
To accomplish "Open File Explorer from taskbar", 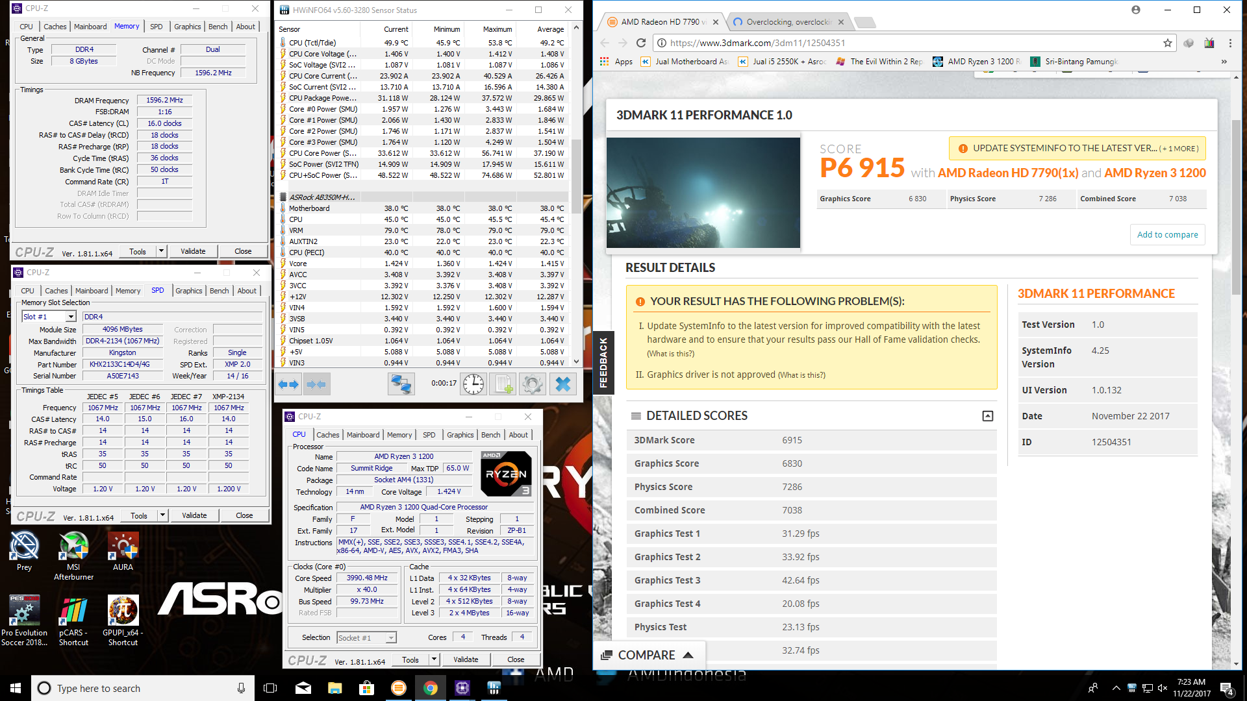I will pos(335,688).
